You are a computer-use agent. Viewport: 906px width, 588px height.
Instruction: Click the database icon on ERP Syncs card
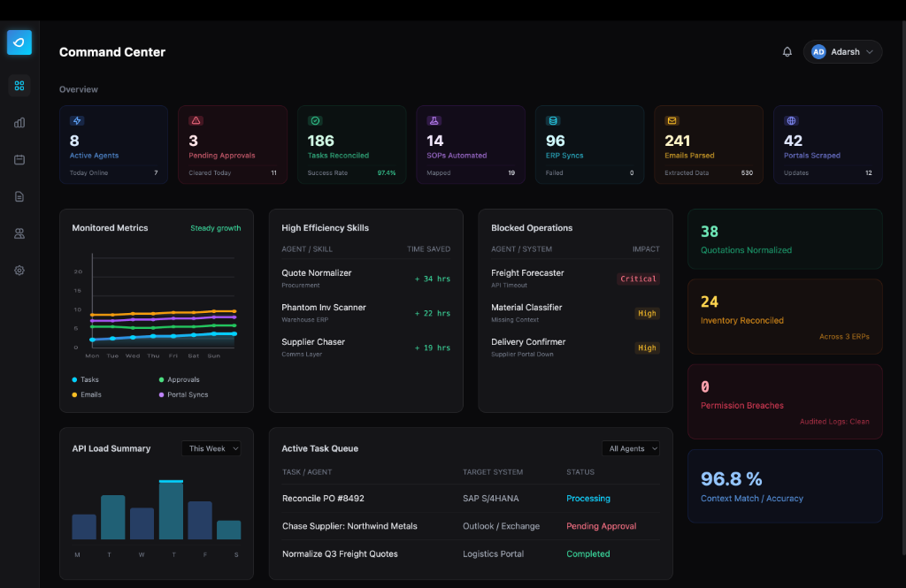click(x=553, y=121)
